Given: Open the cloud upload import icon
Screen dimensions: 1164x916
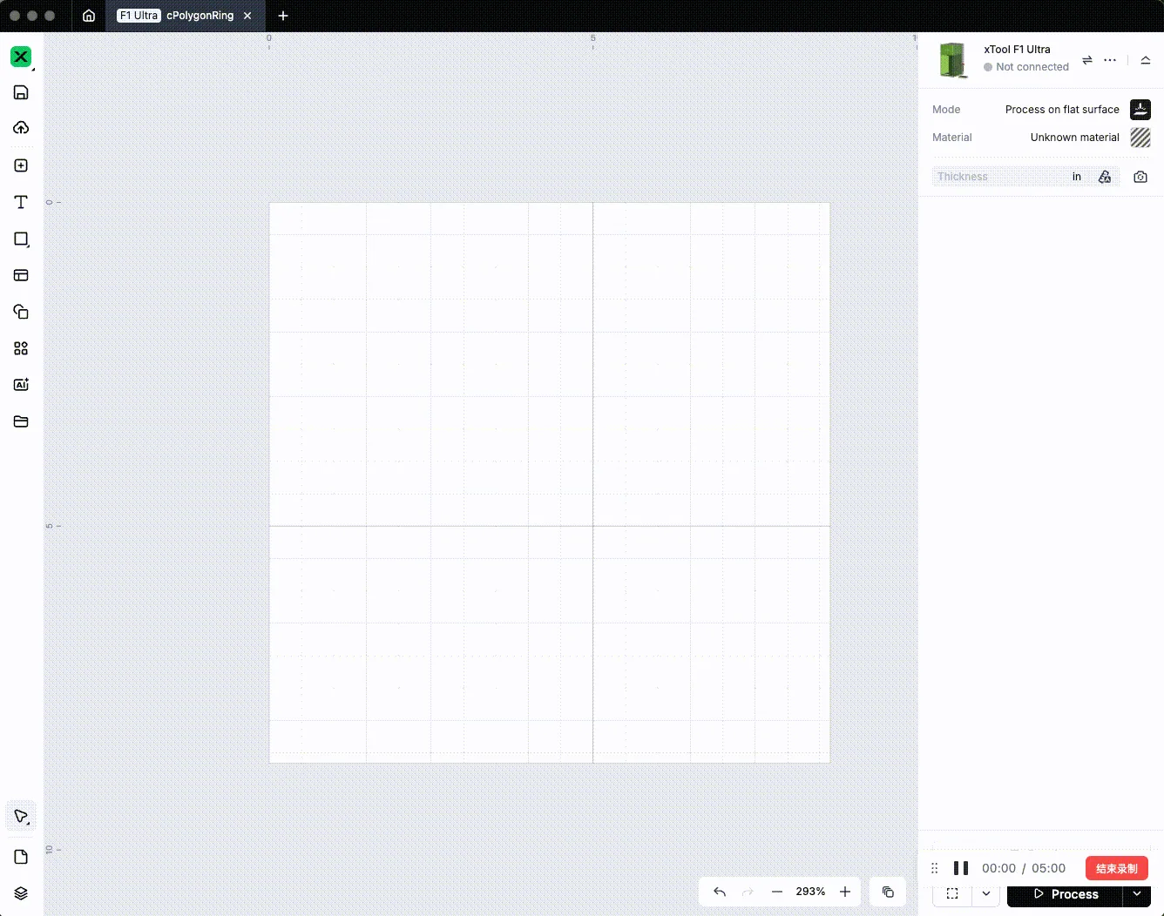Looking at the screenshot, I should tap(21, 128).
